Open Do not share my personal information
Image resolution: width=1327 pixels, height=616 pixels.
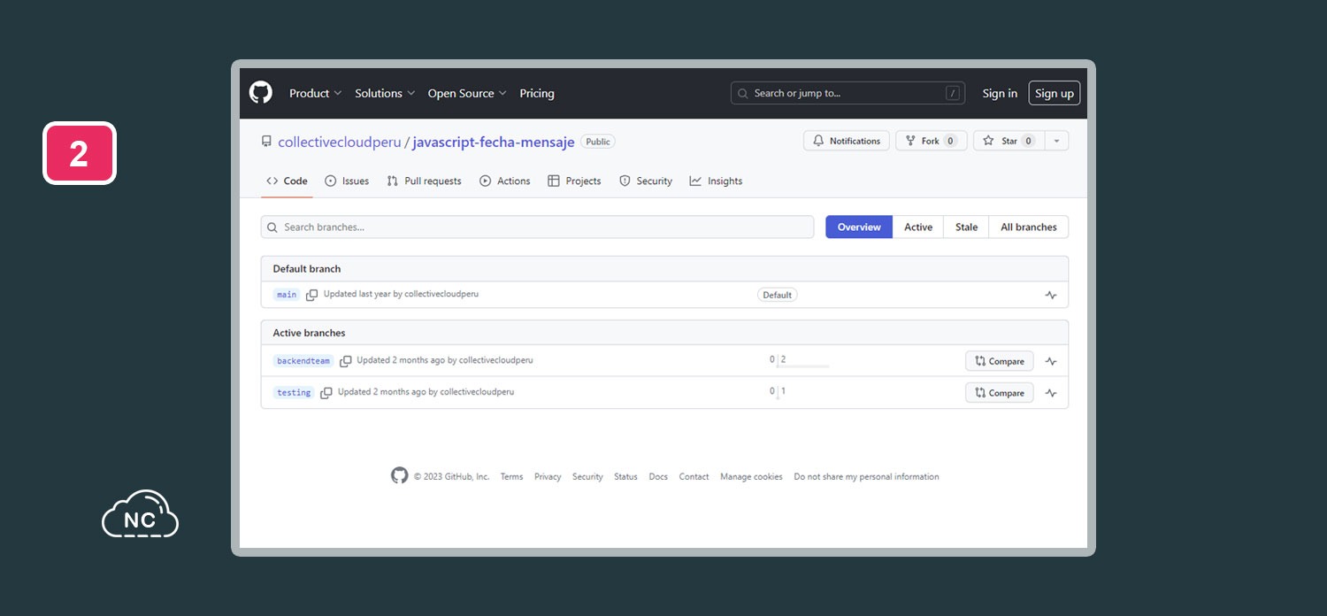(866, 476)
